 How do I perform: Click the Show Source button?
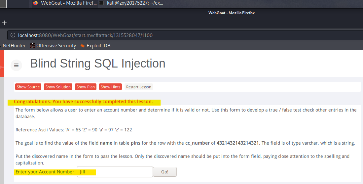[28, 87]
